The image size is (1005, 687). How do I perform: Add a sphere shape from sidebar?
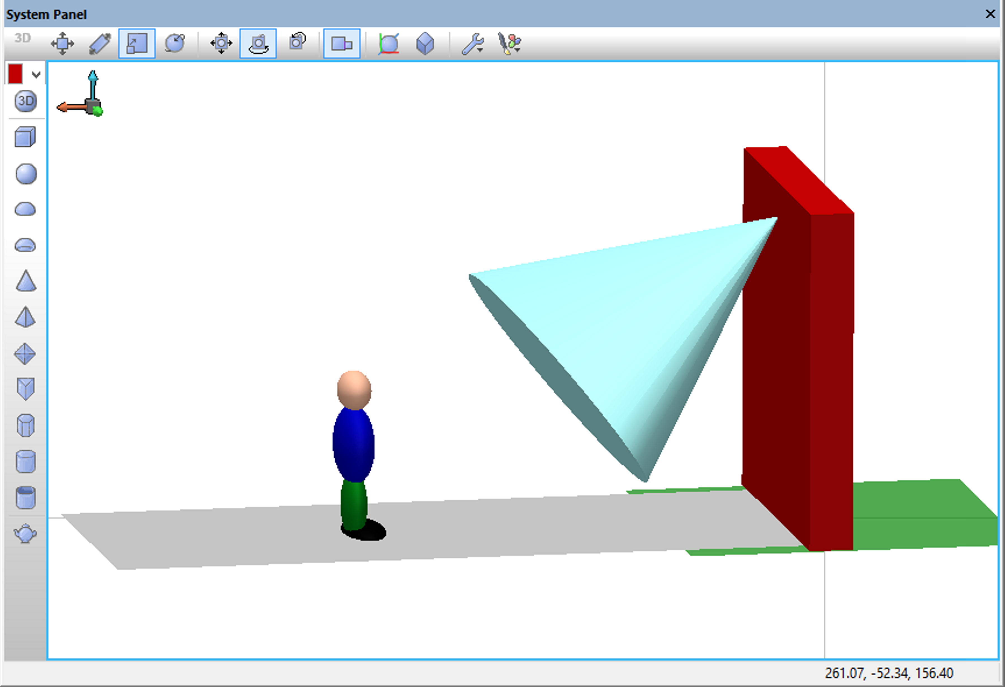26,174
